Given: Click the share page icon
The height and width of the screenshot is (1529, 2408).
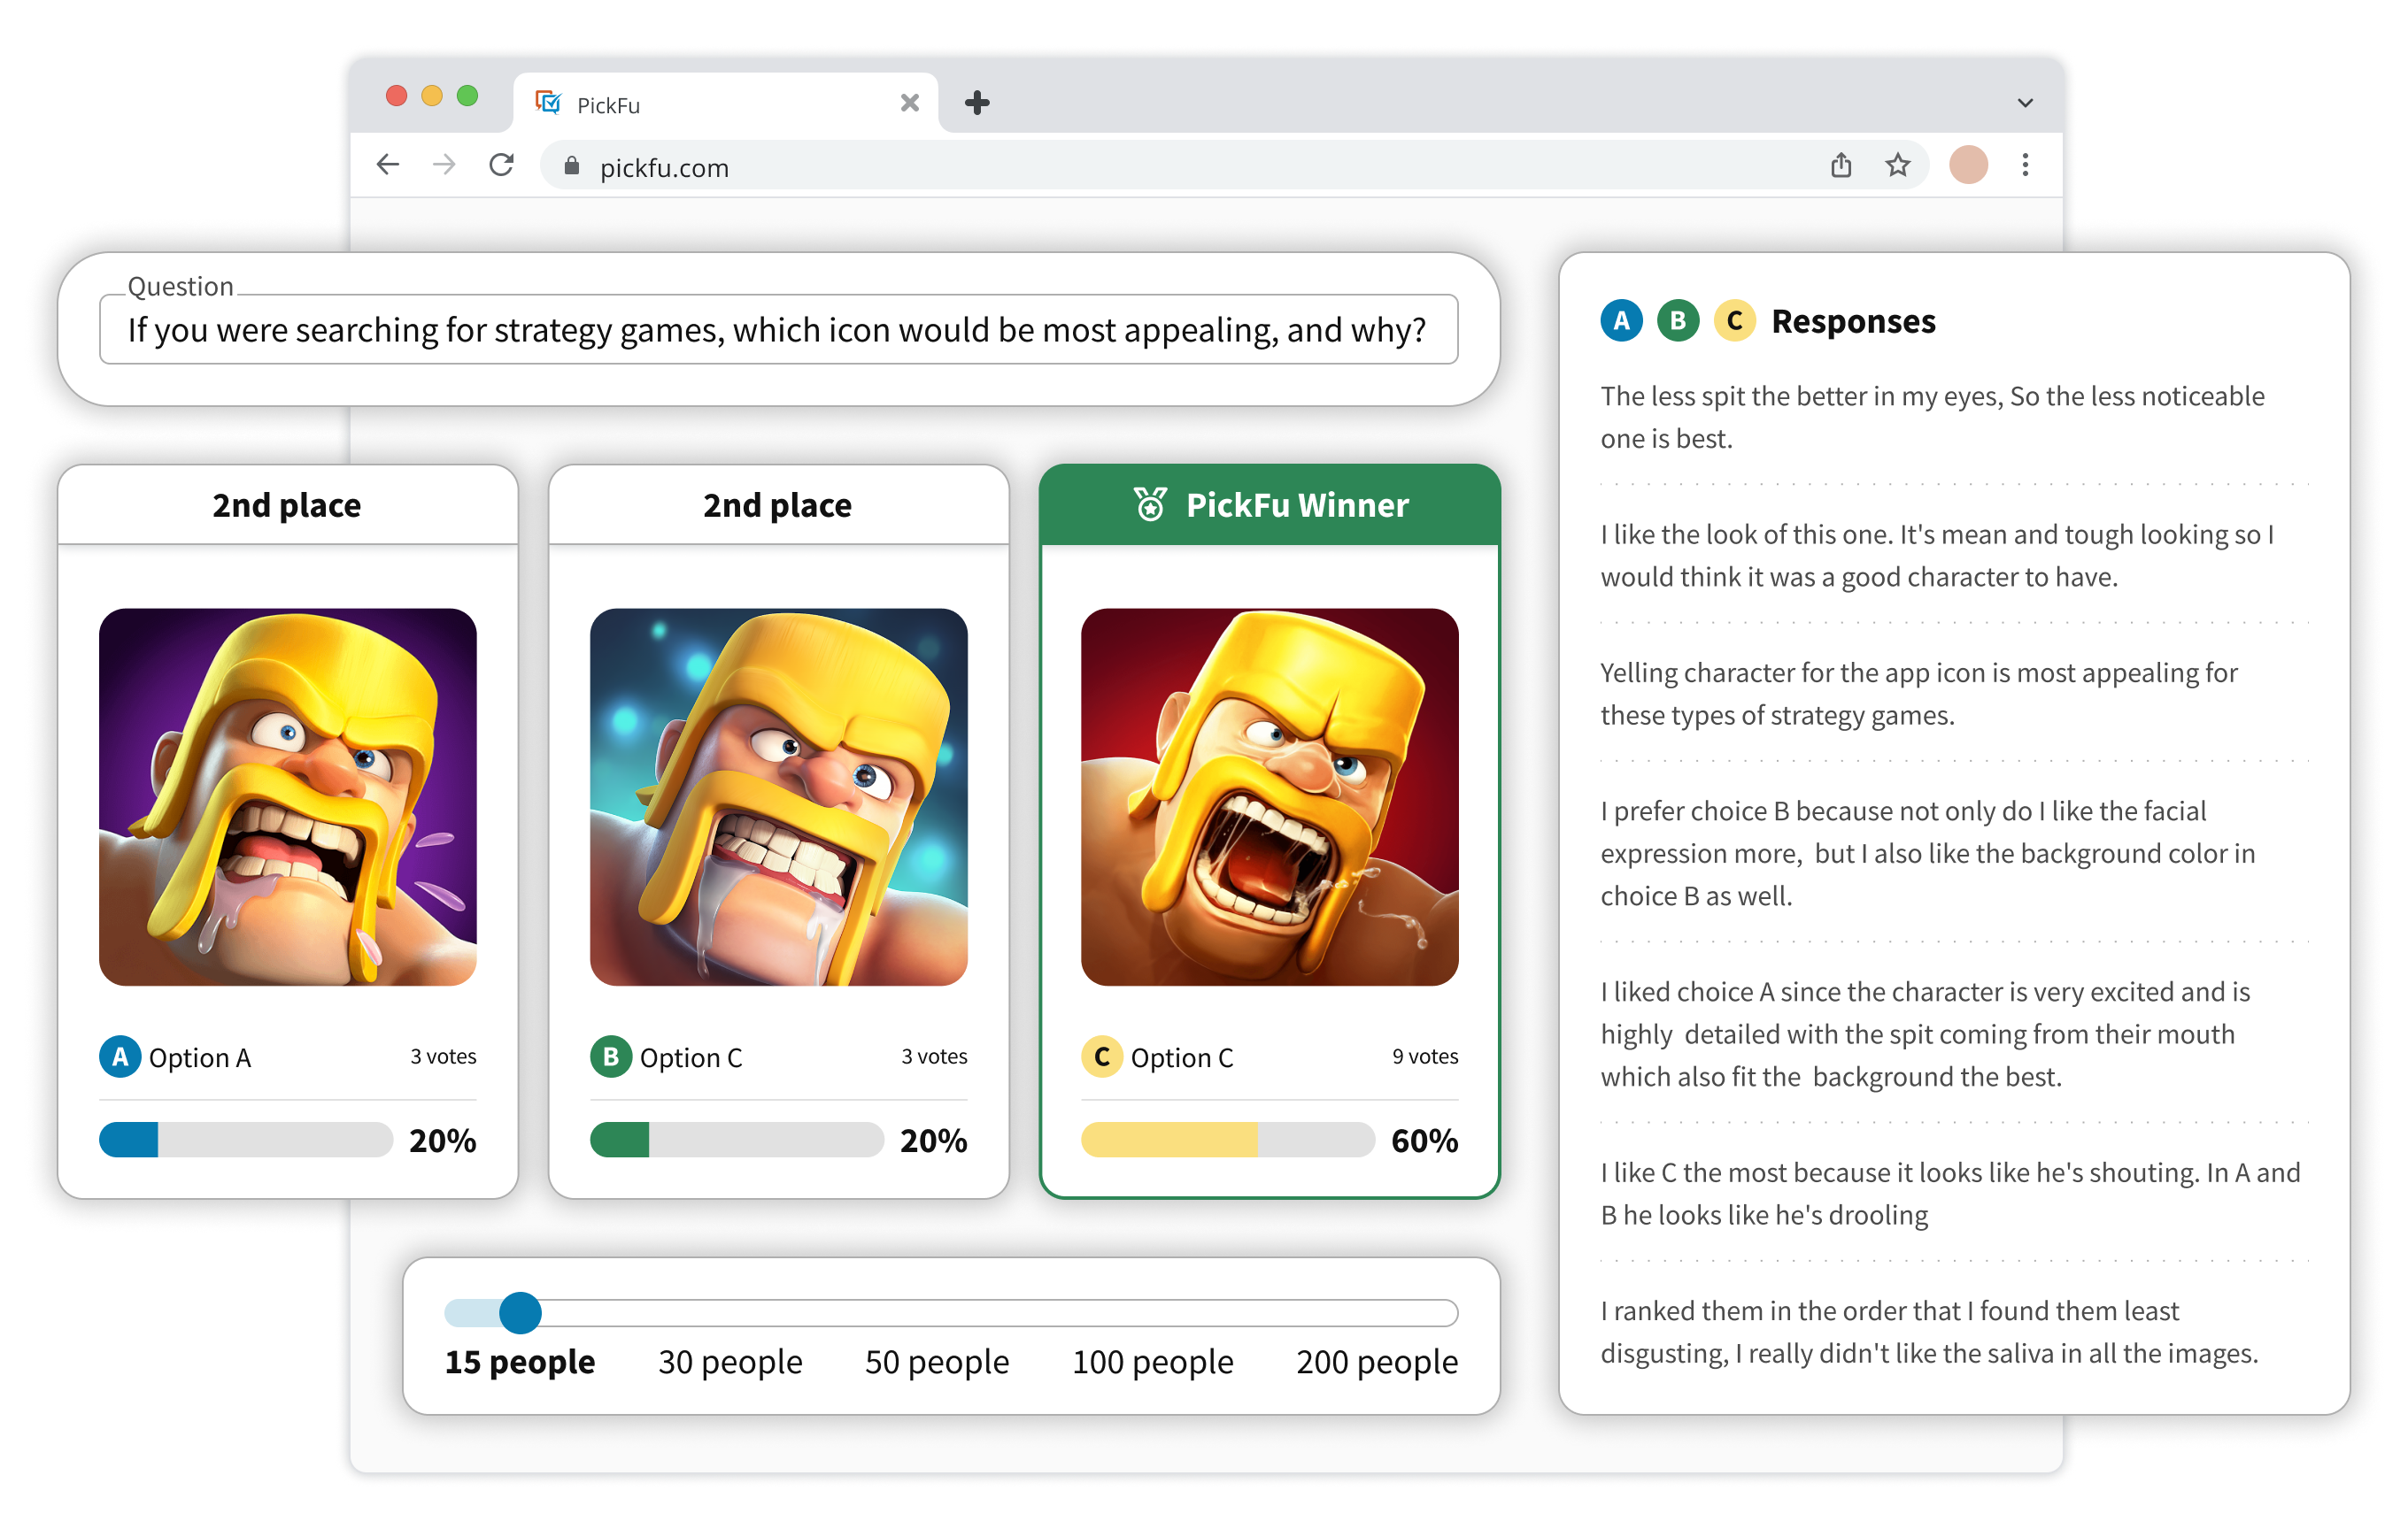Looking at the screenshot, I should click(1841, 165).
